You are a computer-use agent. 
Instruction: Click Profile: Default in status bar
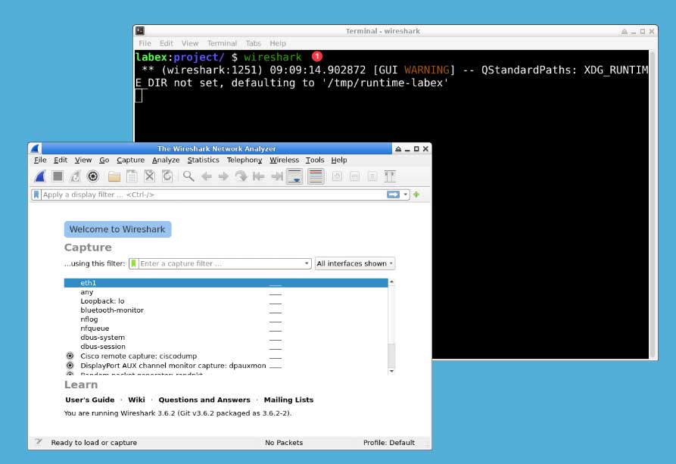(389, 443)
